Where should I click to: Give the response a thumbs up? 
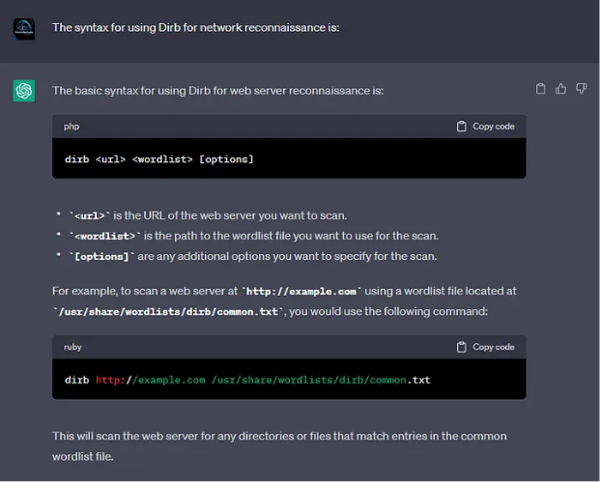[x=561, y=89]
